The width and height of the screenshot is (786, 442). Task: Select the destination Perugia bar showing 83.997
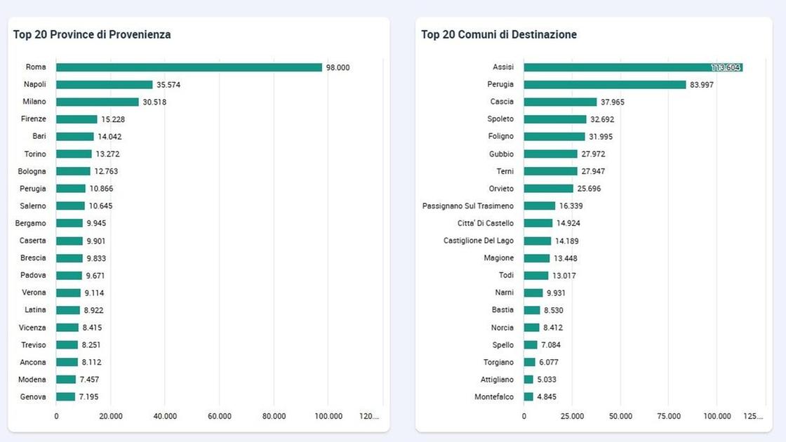605,85
